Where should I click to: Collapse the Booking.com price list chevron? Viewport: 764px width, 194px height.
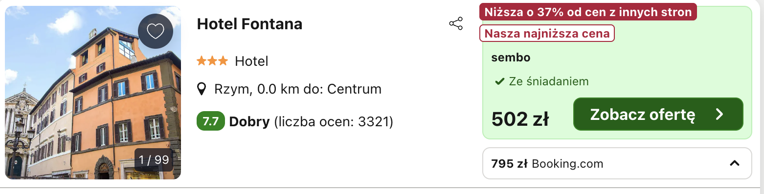734,163
